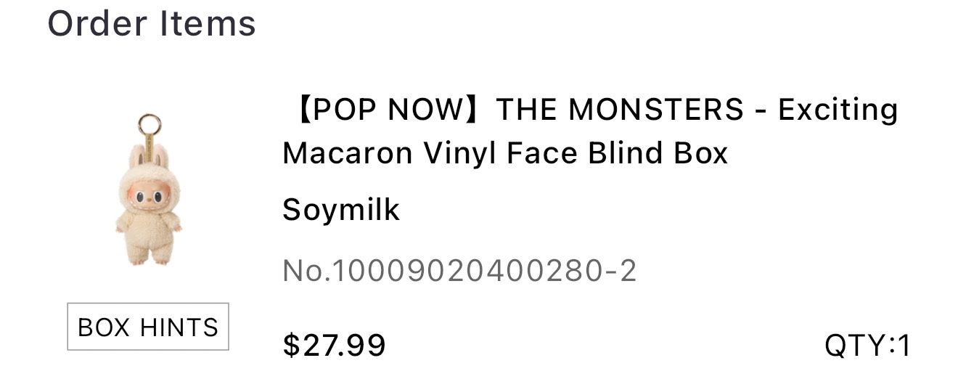Open the BOX HINTS button

pos(148,327)
